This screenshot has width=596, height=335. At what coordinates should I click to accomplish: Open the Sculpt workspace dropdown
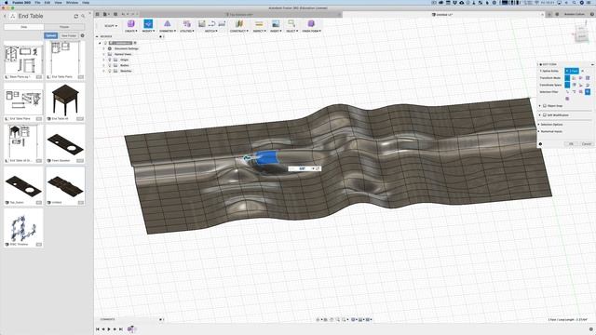111,26
